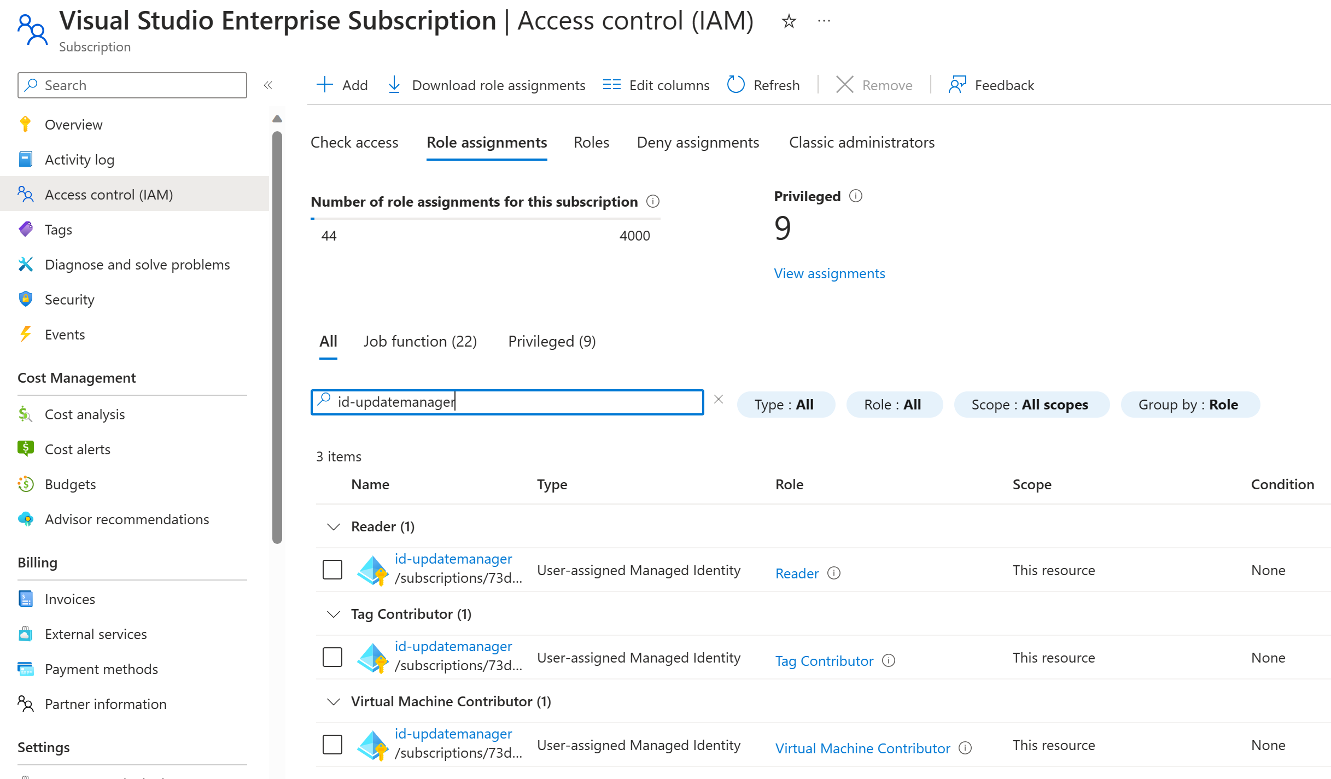Select checkbox for the Reader assignment row
The image size is (1331, 779).
click(332, 570)
